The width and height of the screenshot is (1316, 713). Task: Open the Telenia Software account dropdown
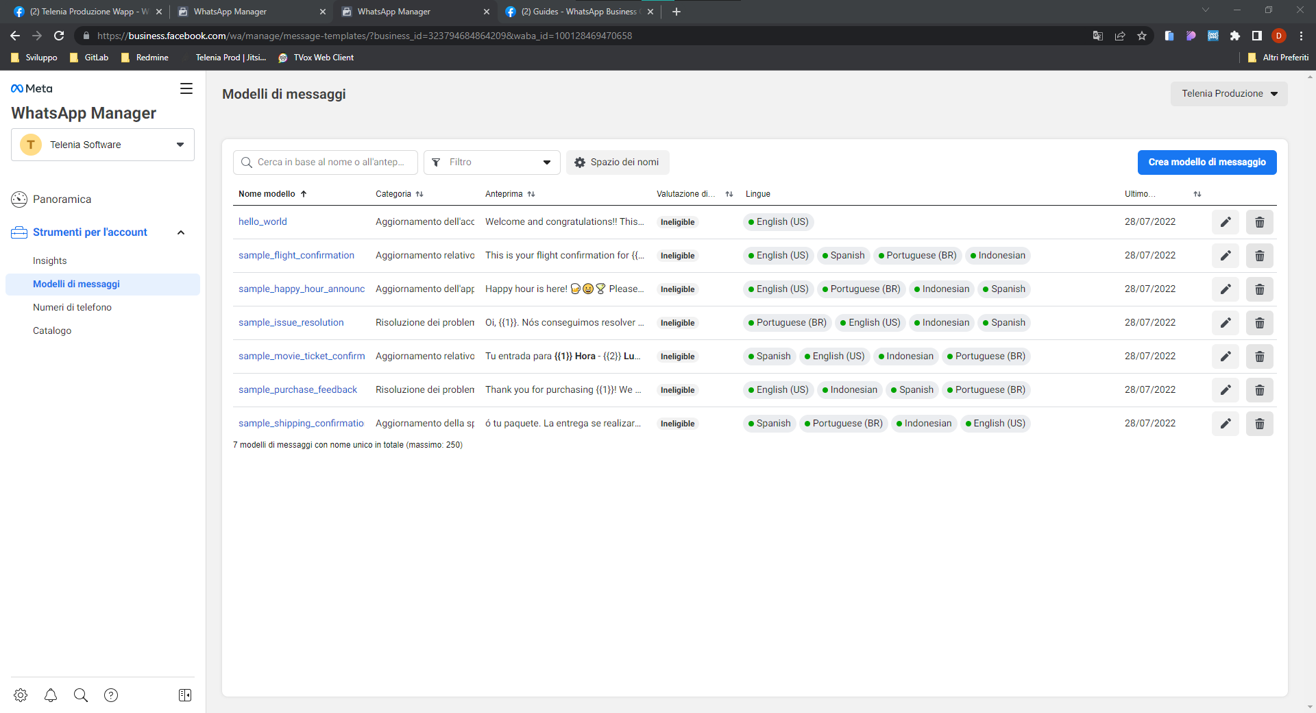pyautogui.click(x=103, y=145)
